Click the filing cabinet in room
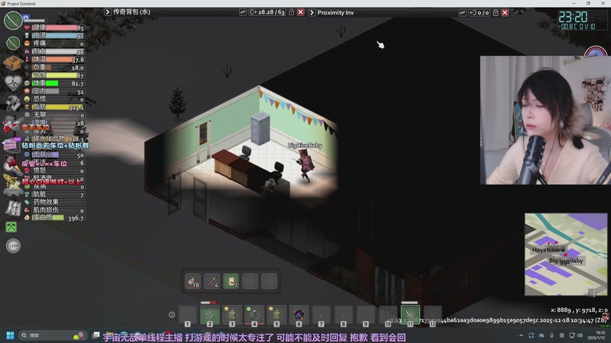This screenshot has width=611, height=343. pyautogui.click(x=260, y=127)
